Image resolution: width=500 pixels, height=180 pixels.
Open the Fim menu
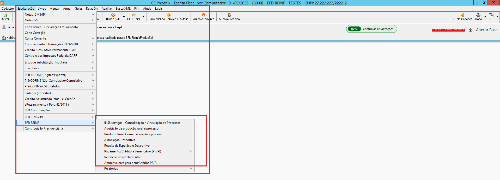[x=137, y=9]
